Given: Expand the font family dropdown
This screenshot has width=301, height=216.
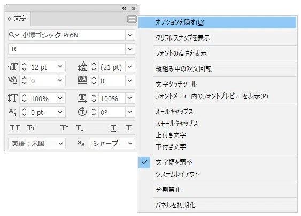Looking at the screenshot, I should 130,35.
